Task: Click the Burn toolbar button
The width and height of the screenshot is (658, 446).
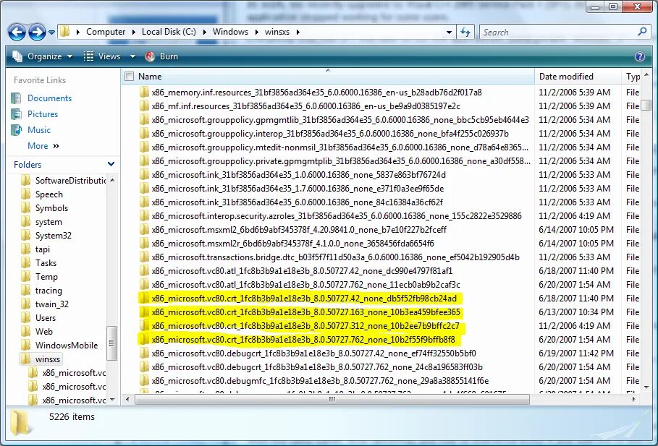Action: click(x=161, y=56)
